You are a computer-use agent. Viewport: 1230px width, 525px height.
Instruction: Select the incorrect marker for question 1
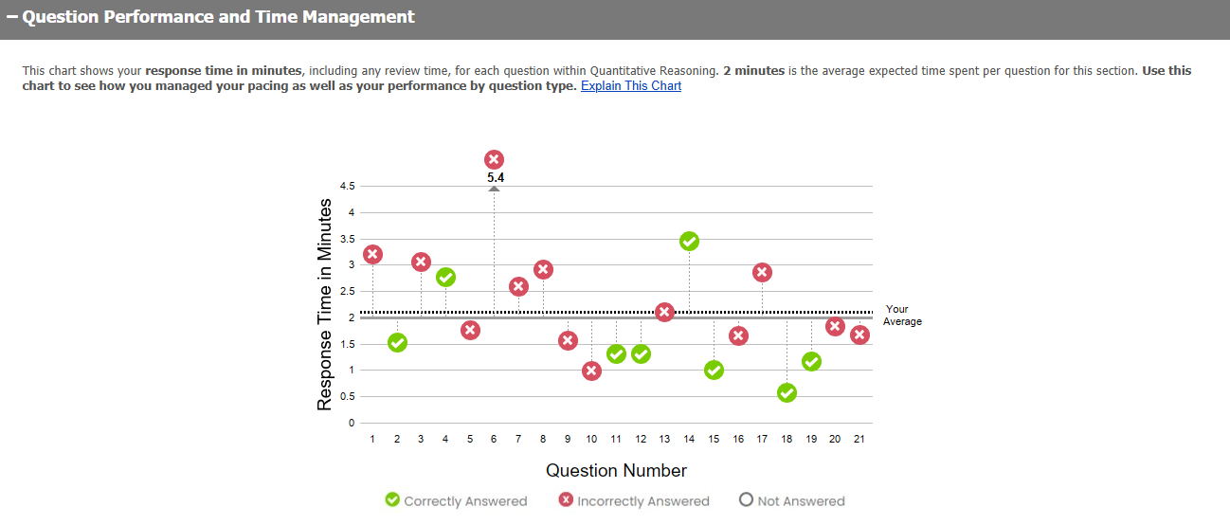tap(372, 254)
